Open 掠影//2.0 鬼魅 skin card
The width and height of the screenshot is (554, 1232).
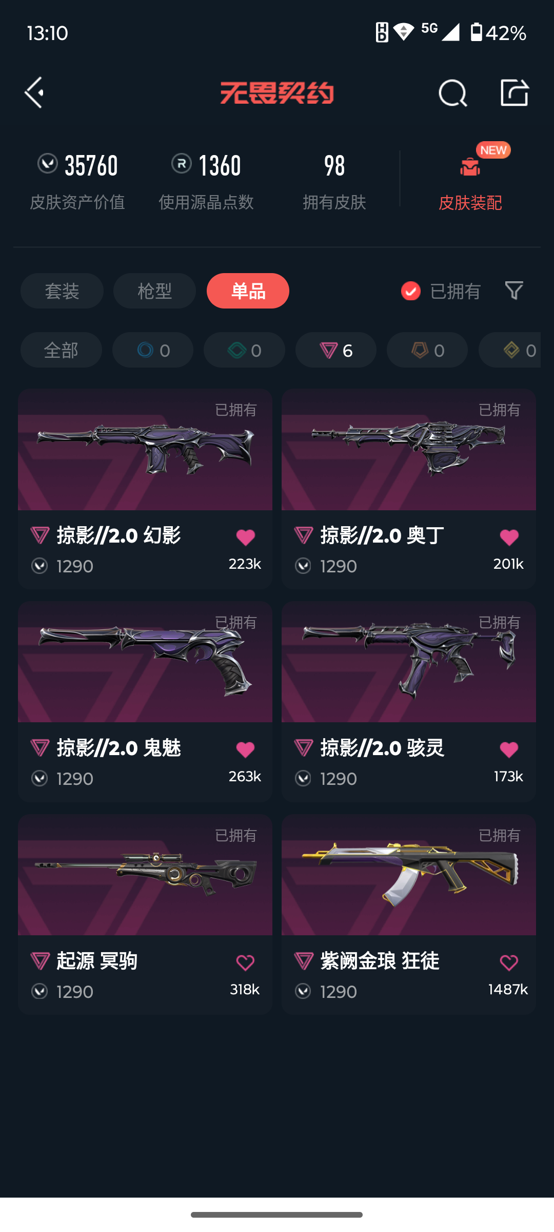[145, 702]
